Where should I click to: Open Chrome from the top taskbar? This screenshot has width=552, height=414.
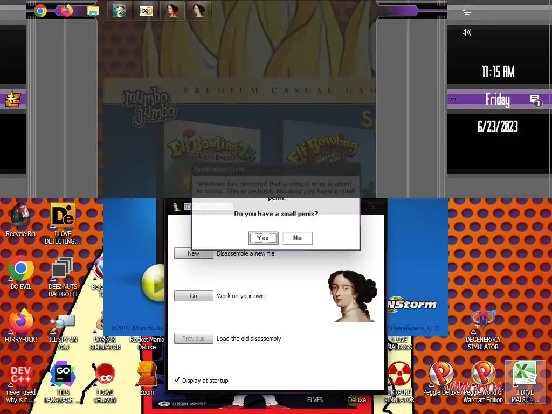[x=40, y=11]
